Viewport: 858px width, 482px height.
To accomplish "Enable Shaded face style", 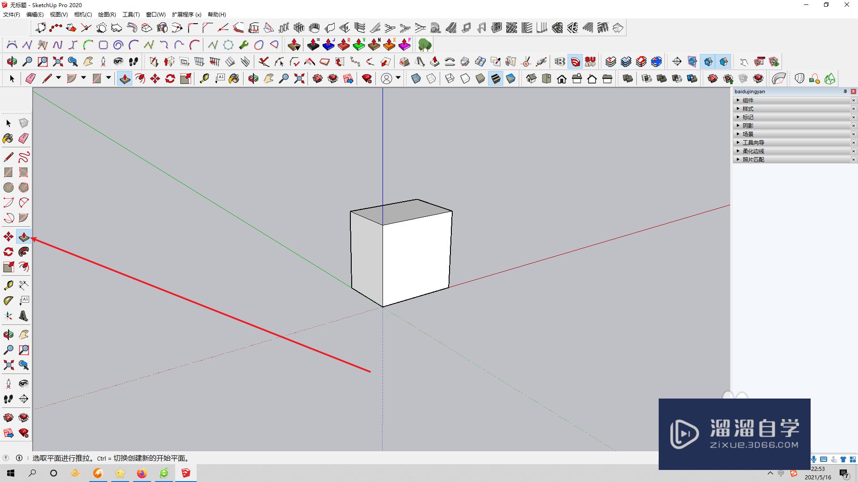I will pos(480,79).
